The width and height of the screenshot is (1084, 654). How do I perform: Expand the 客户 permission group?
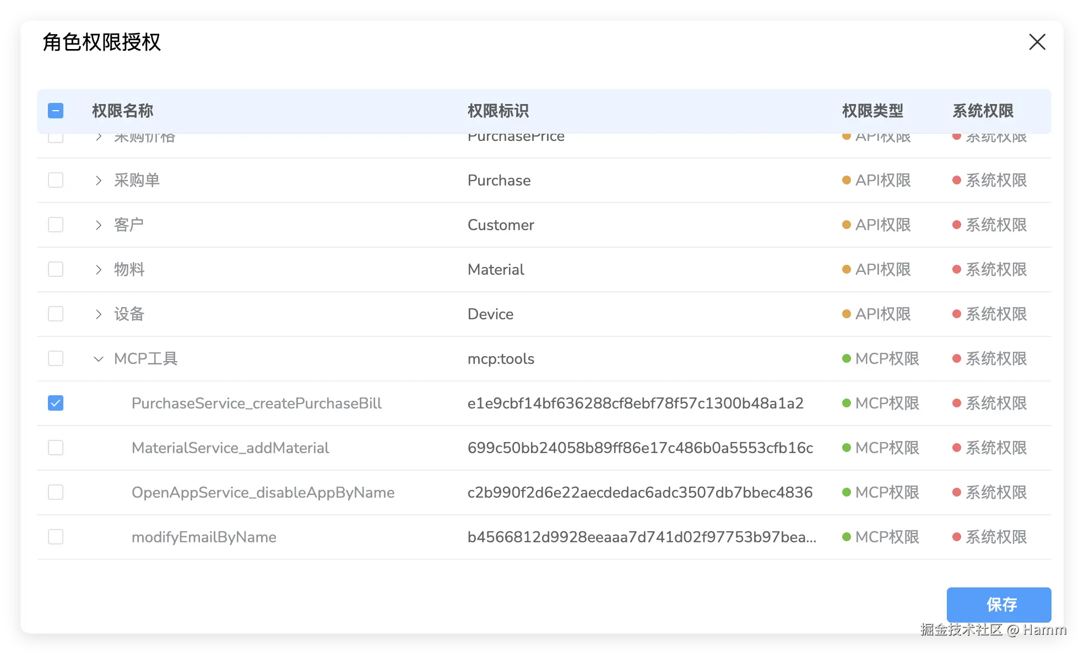pos(99,225)
